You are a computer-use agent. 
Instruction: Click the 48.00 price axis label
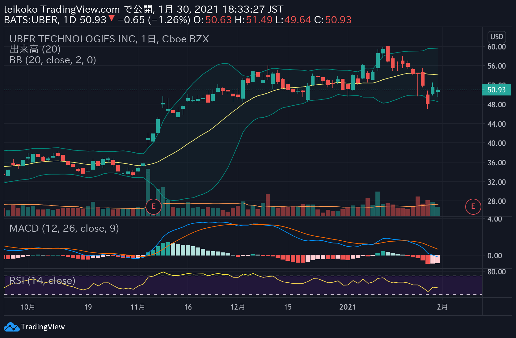point(497,105)
